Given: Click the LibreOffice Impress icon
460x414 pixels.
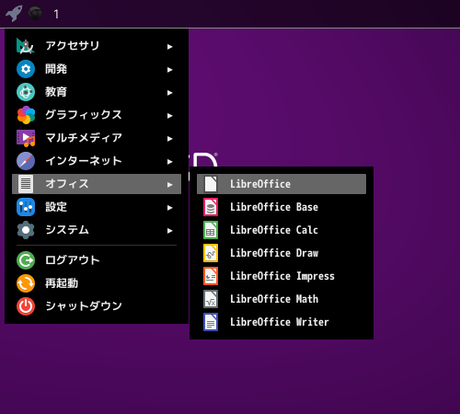Looking at the screenshot, I should pyautogui.click(x=211, y=276).
